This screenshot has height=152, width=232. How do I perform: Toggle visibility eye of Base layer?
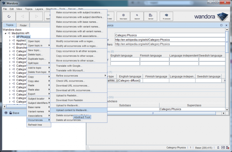[6, 113]
